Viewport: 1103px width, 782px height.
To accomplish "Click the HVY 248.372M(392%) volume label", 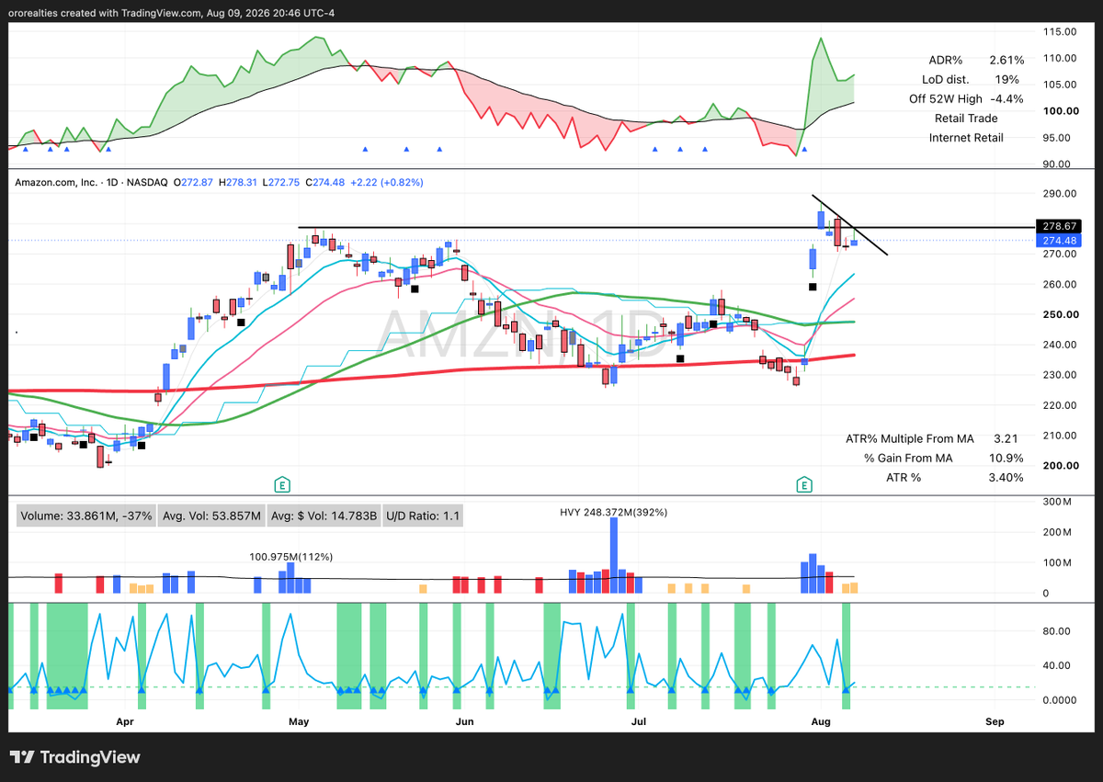I will [614, 512].
